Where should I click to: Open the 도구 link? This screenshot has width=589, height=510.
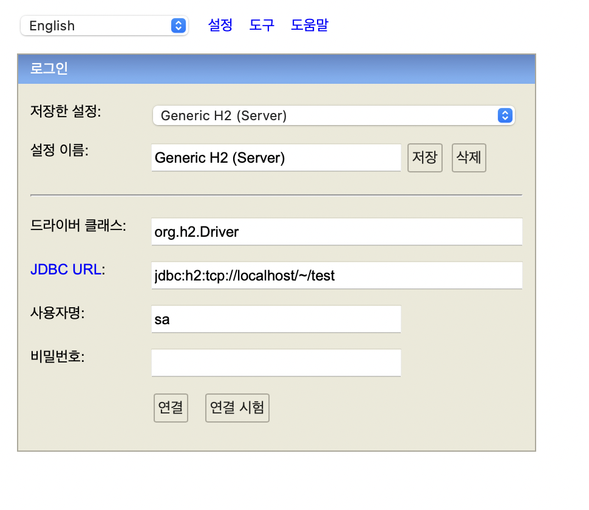tap(262, 25)
